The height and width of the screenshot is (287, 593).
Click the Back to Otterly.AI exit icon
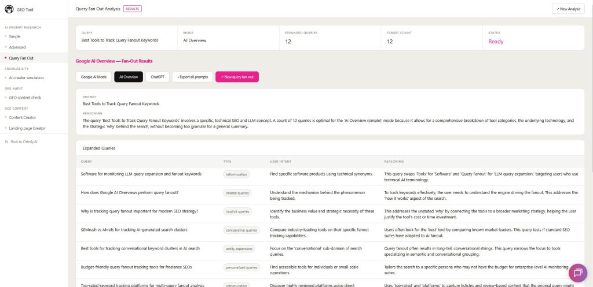pyautogui.click(x=6, y=142)
